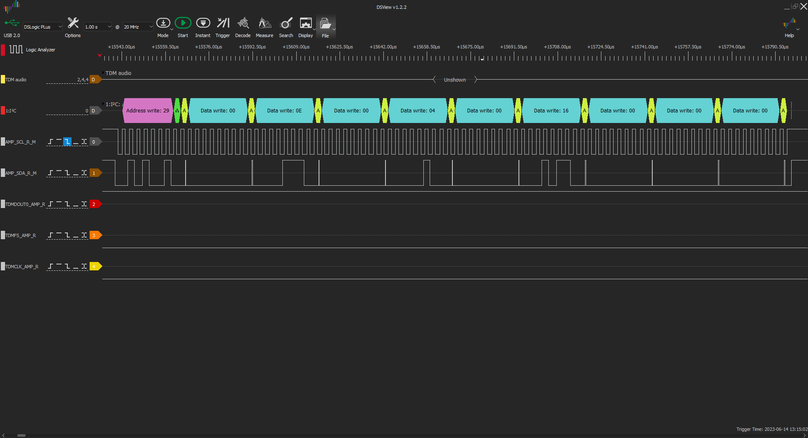The height and width of the screenshot is (438, 808).
Task: Open the Help menu
Action: 789,27
